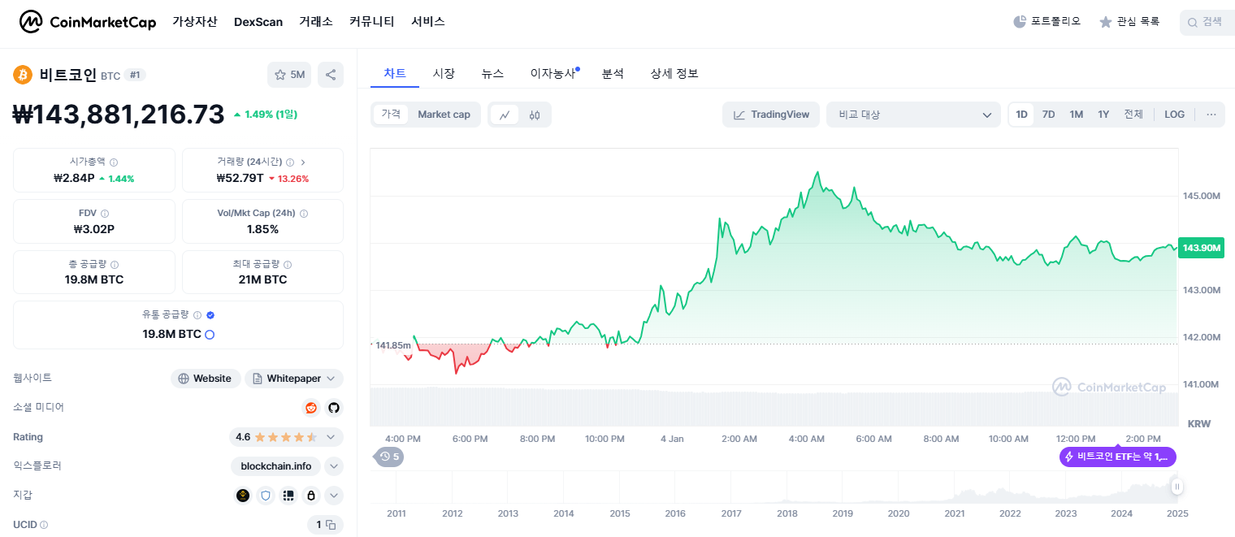Click the UCID info icon

tap(44, 526)
